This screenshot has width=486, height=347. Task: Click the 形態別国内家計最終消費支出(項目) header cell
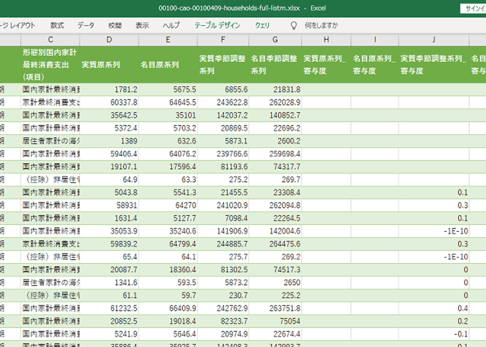[50, 65]
